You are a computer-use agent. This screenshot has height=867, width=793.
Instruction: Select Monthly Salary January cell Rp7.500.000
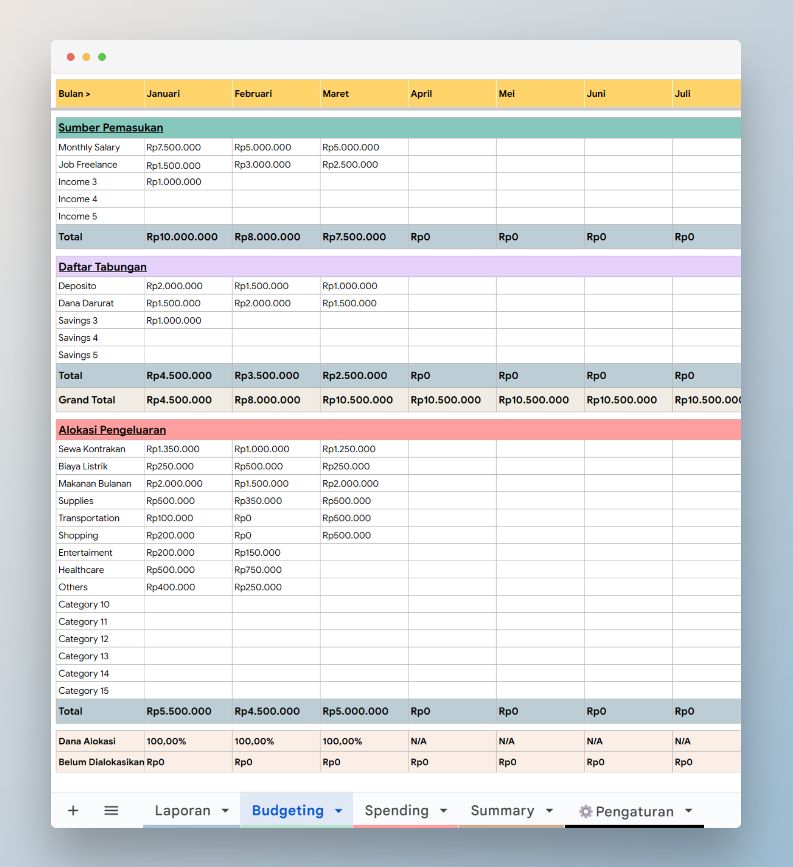188,147
